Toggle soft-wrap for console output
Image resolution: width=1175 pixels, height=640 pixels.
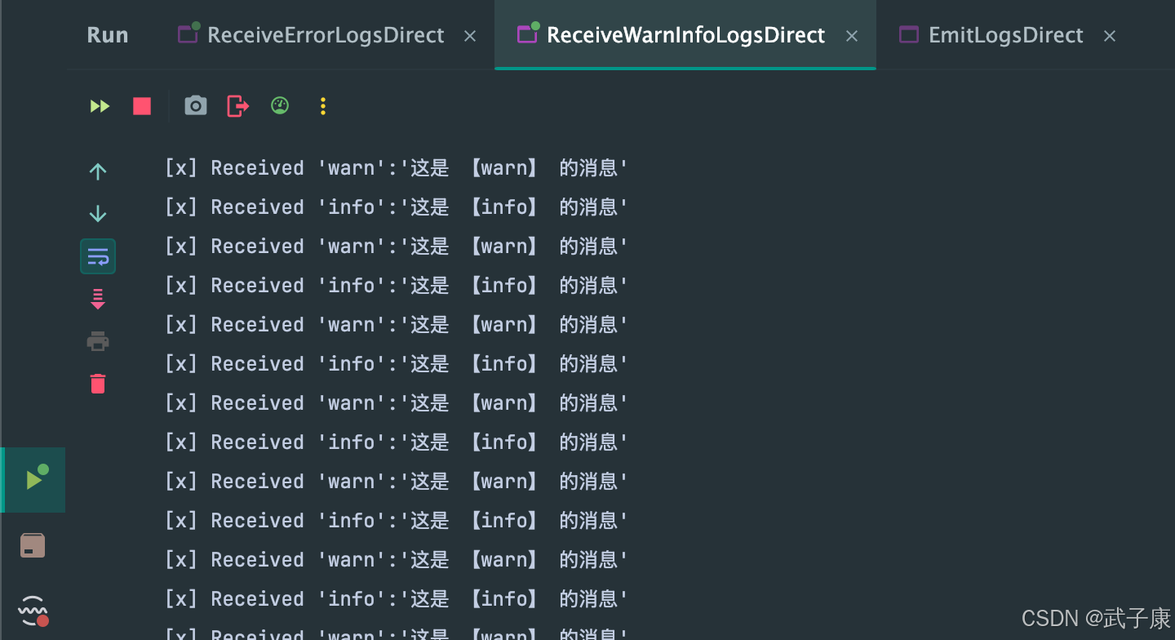(x=98, y=256)
